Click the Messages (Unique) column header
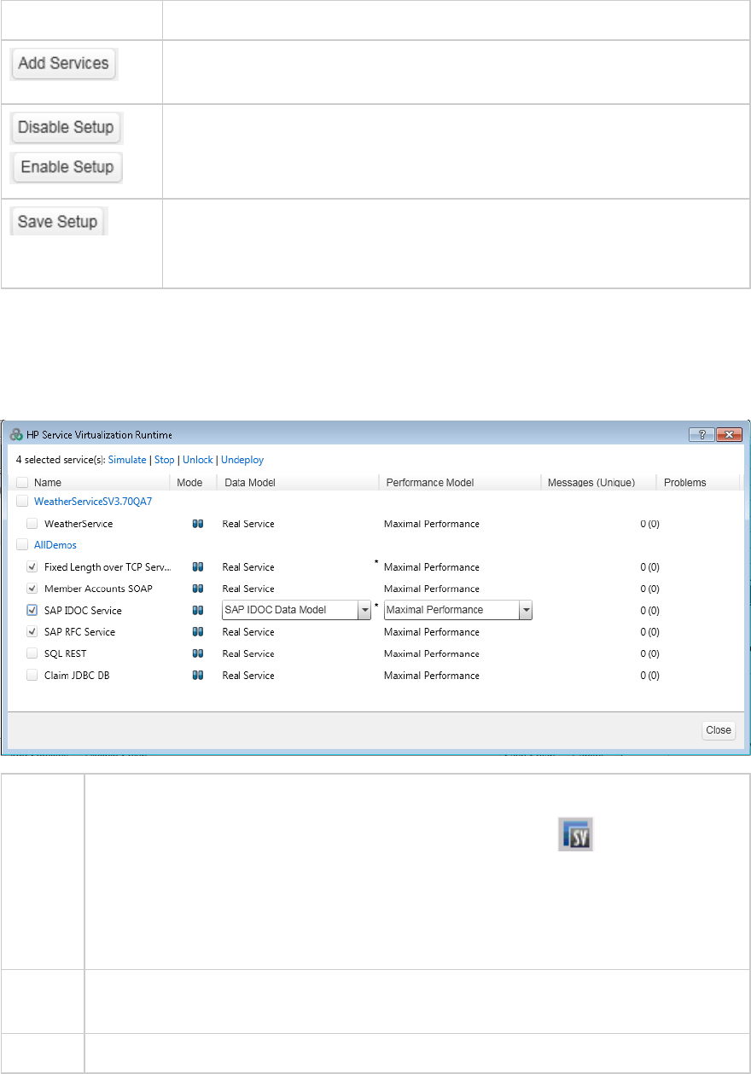The image size is (751, 1074). 591,482
